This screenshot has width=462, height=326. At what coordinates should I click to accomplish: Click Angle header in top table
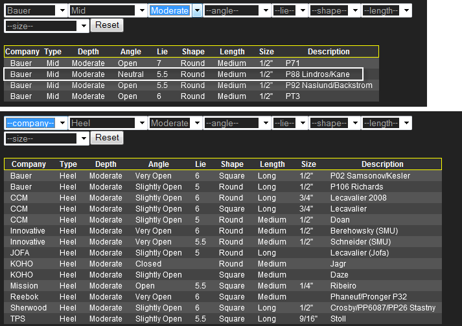[130, 52]
